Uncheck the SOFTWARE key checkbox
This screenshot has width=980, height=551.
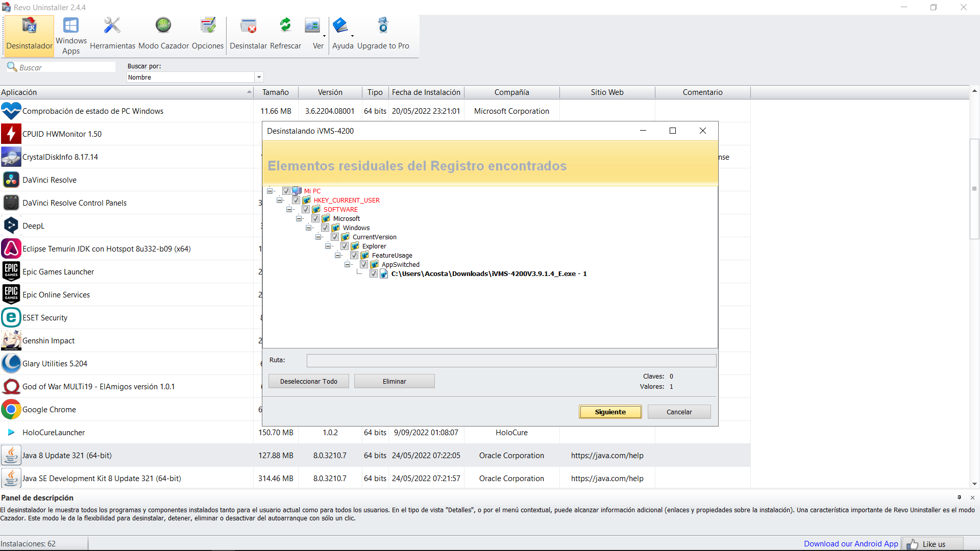tap(306, 209)
